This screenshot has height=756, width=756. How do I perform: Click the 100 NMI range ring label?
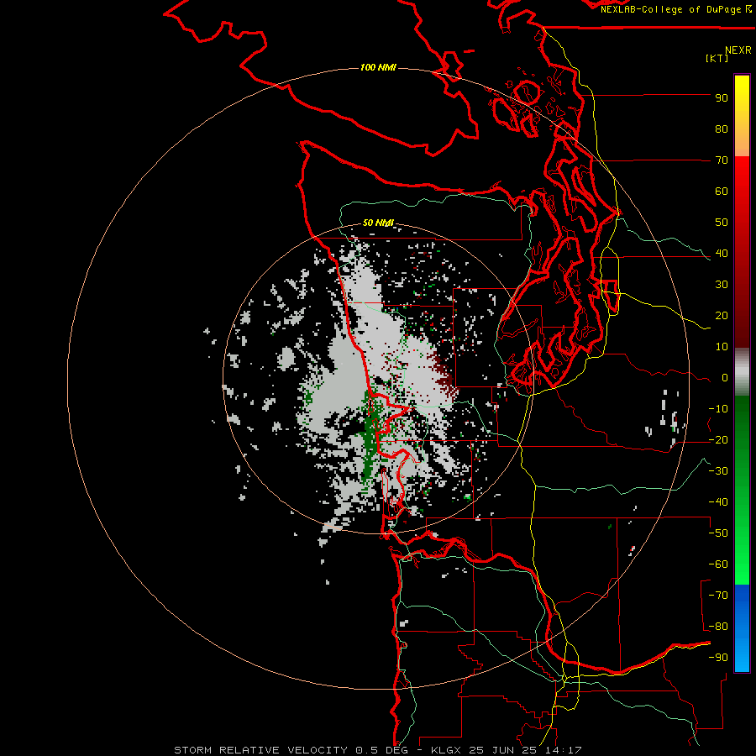pyautogui.click(x=378, y=67)
